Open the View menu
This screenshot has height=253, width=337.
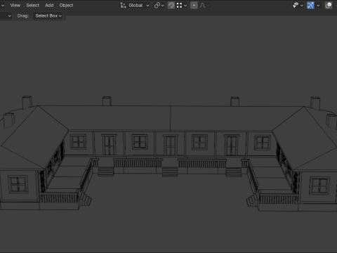pos(15,5)
